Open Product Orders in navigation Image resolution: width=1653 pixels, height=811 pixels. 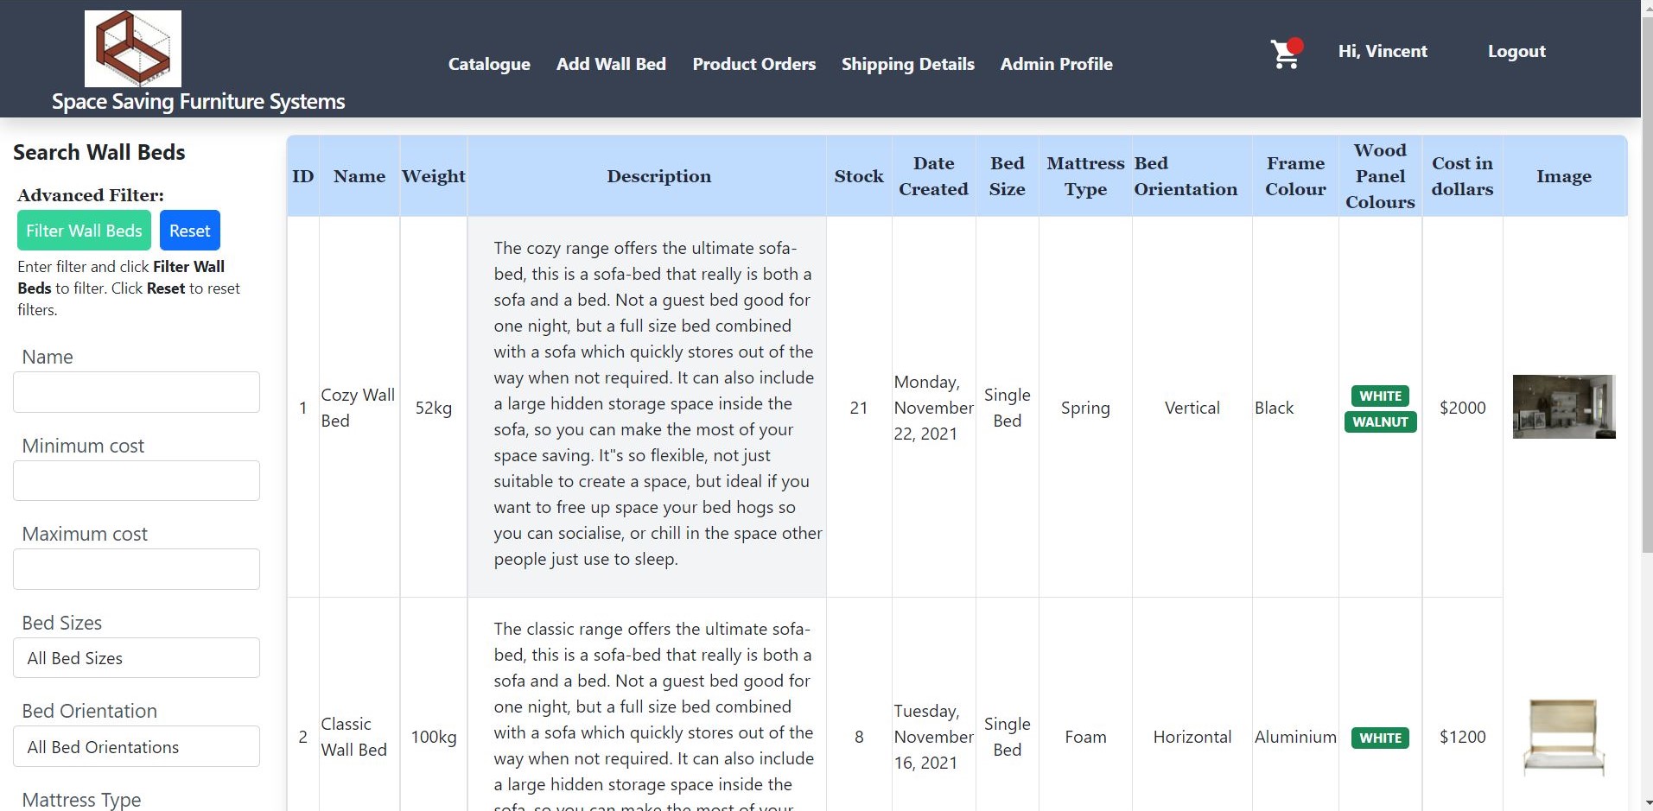tap(753, 64)
